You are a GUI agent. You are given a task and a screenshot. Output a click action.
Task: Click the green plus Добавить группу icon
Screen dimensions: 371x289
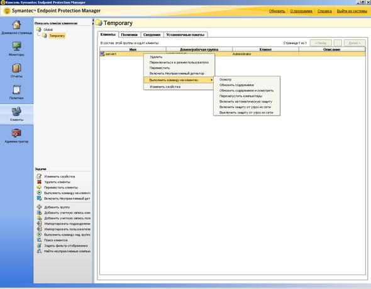tap(39, 207)
